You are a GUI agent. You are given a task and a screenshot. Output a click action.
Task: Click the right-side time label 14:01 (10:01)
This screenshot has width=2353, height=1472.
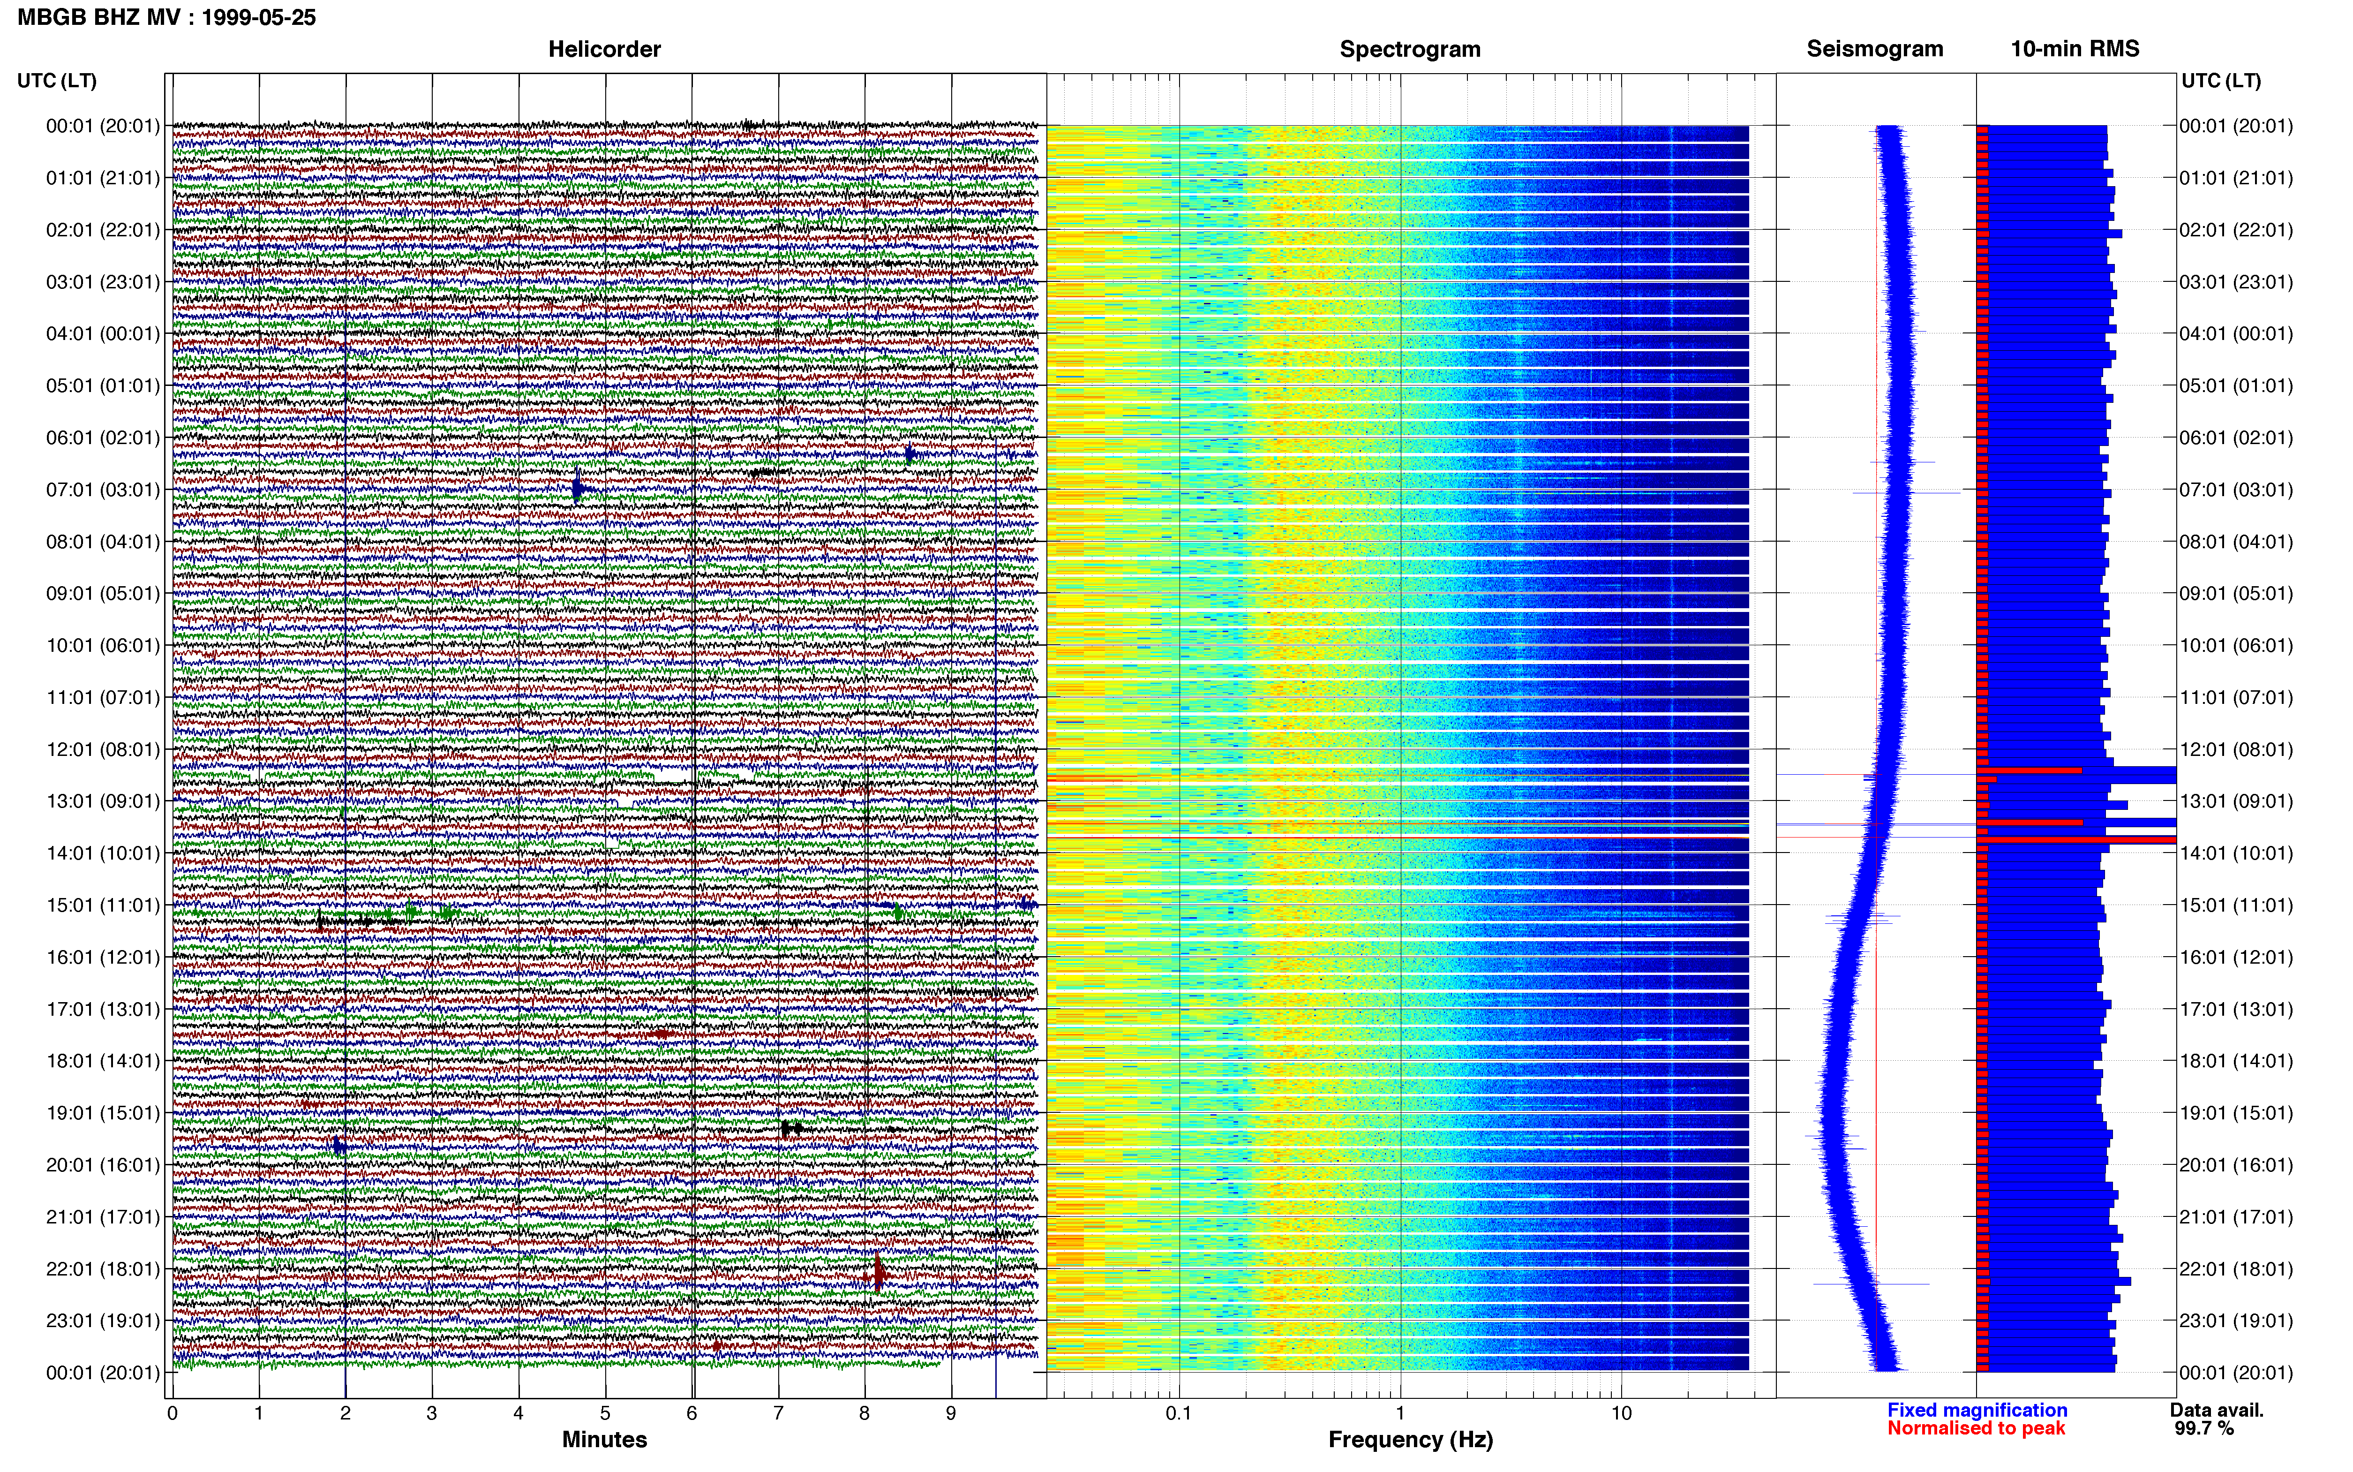(x=2236, y=853)
